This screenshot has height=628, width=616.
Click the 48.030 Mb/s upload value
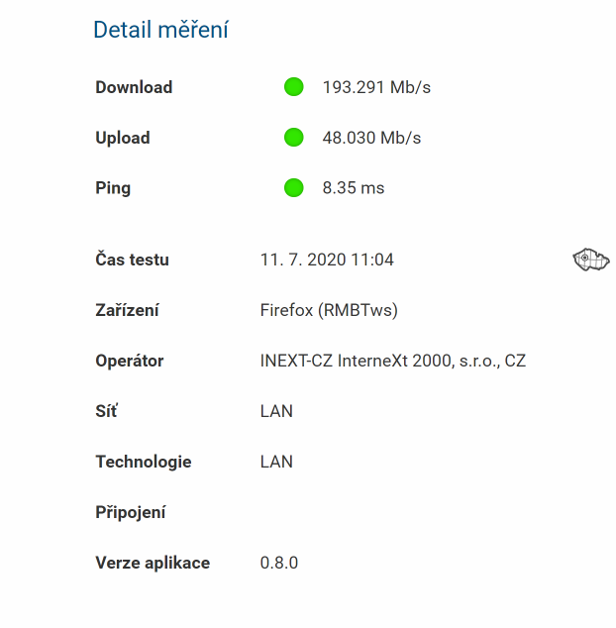click(371, 138)
